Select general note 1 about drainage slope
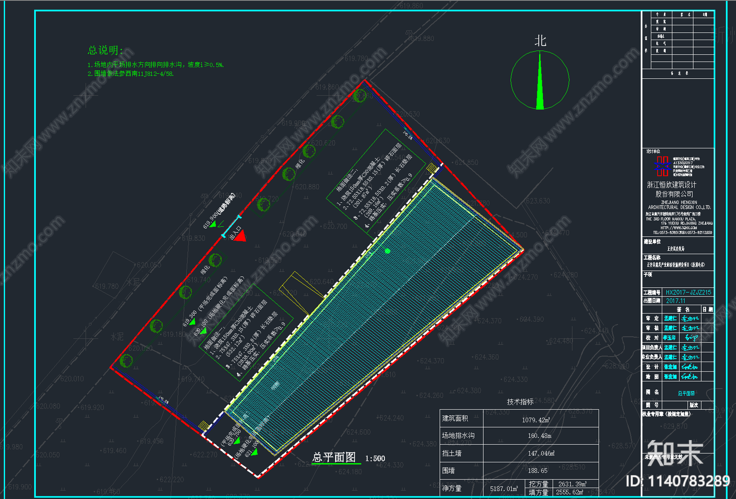This screenshot has width=736, height=499. pyautogui.click(x=155, y=65)
